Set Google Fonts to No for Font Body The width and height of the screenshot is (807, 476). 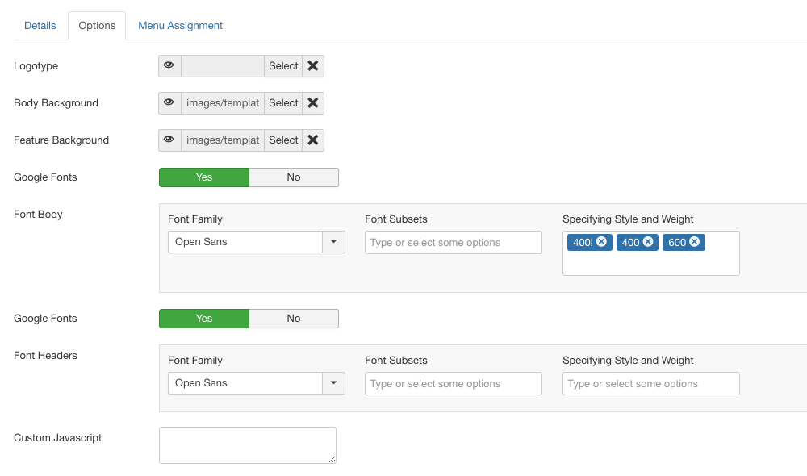tap(294, 177)
